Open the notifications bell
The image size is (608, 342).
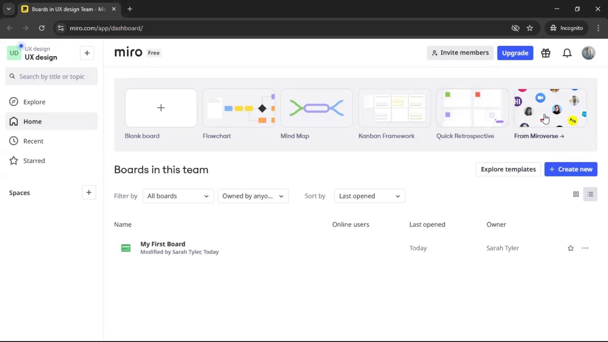coord(567,53)
